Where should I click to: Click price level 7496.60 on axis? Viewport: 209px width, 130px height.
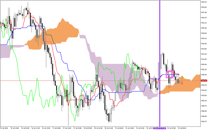[204, 75]
